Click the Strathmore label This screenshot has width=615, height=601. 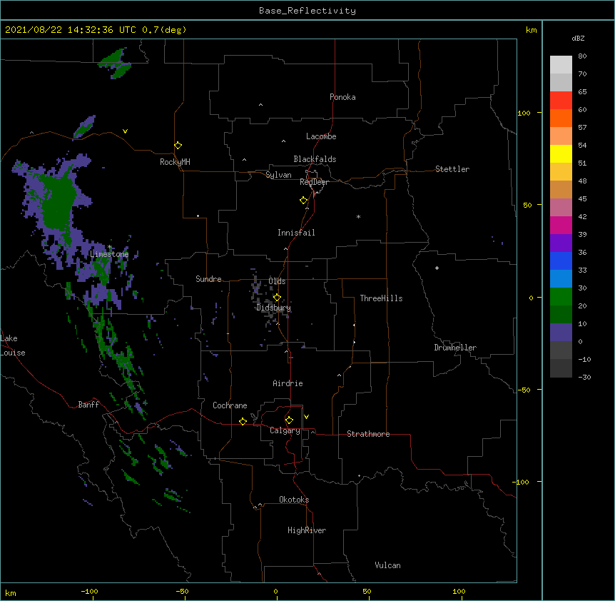[x=368, y=434]
